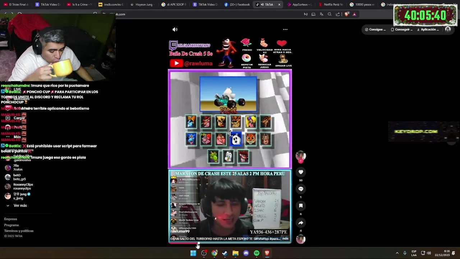Open OBS Studio from the taskbar

coord(204,253)
